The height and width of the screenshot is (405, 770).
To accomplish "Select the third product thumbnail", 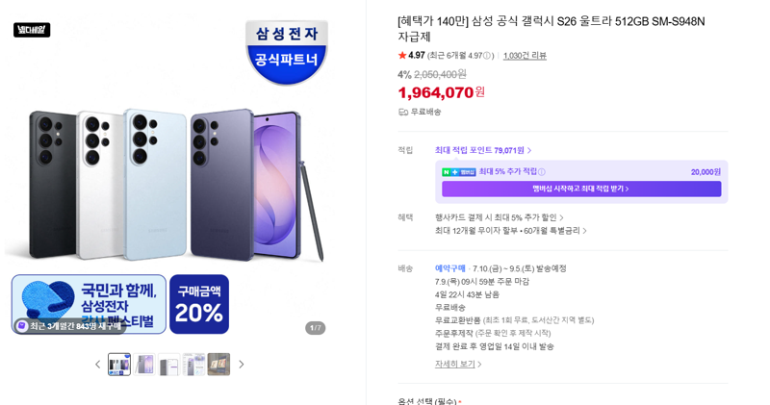I will (x=169, y=365).
